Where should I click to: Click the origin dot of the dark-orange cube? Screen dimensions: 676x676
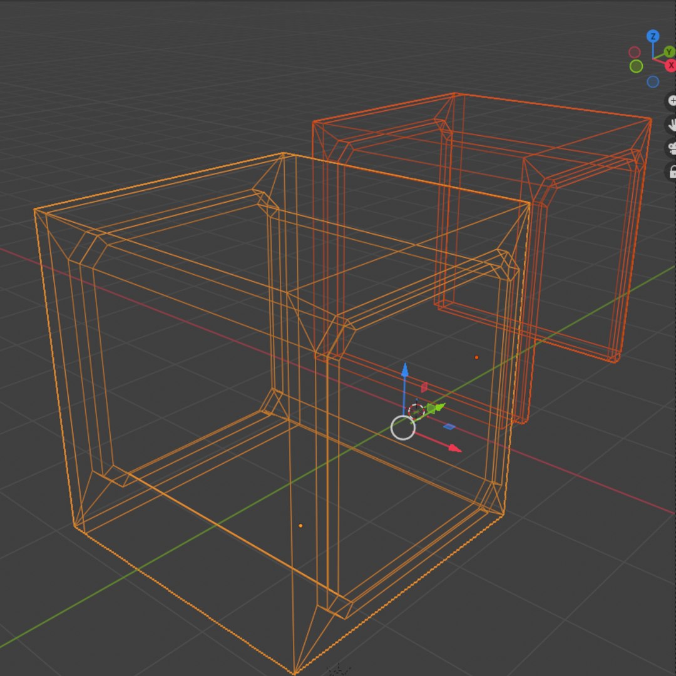point(476,357)
